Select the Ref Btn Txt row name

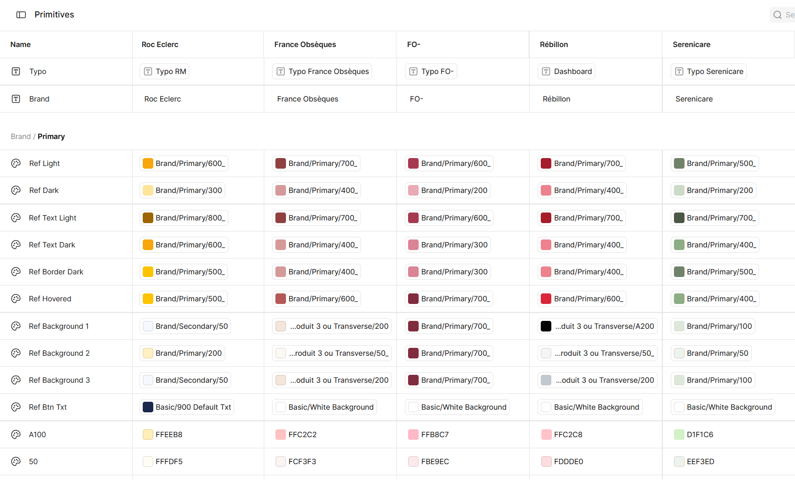(x=48, y=407)
